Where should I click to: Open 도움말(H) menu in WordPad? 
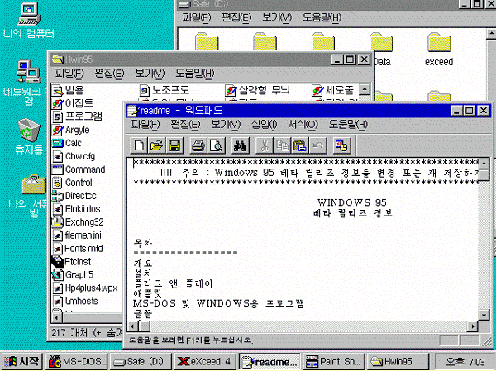[348, 124]
